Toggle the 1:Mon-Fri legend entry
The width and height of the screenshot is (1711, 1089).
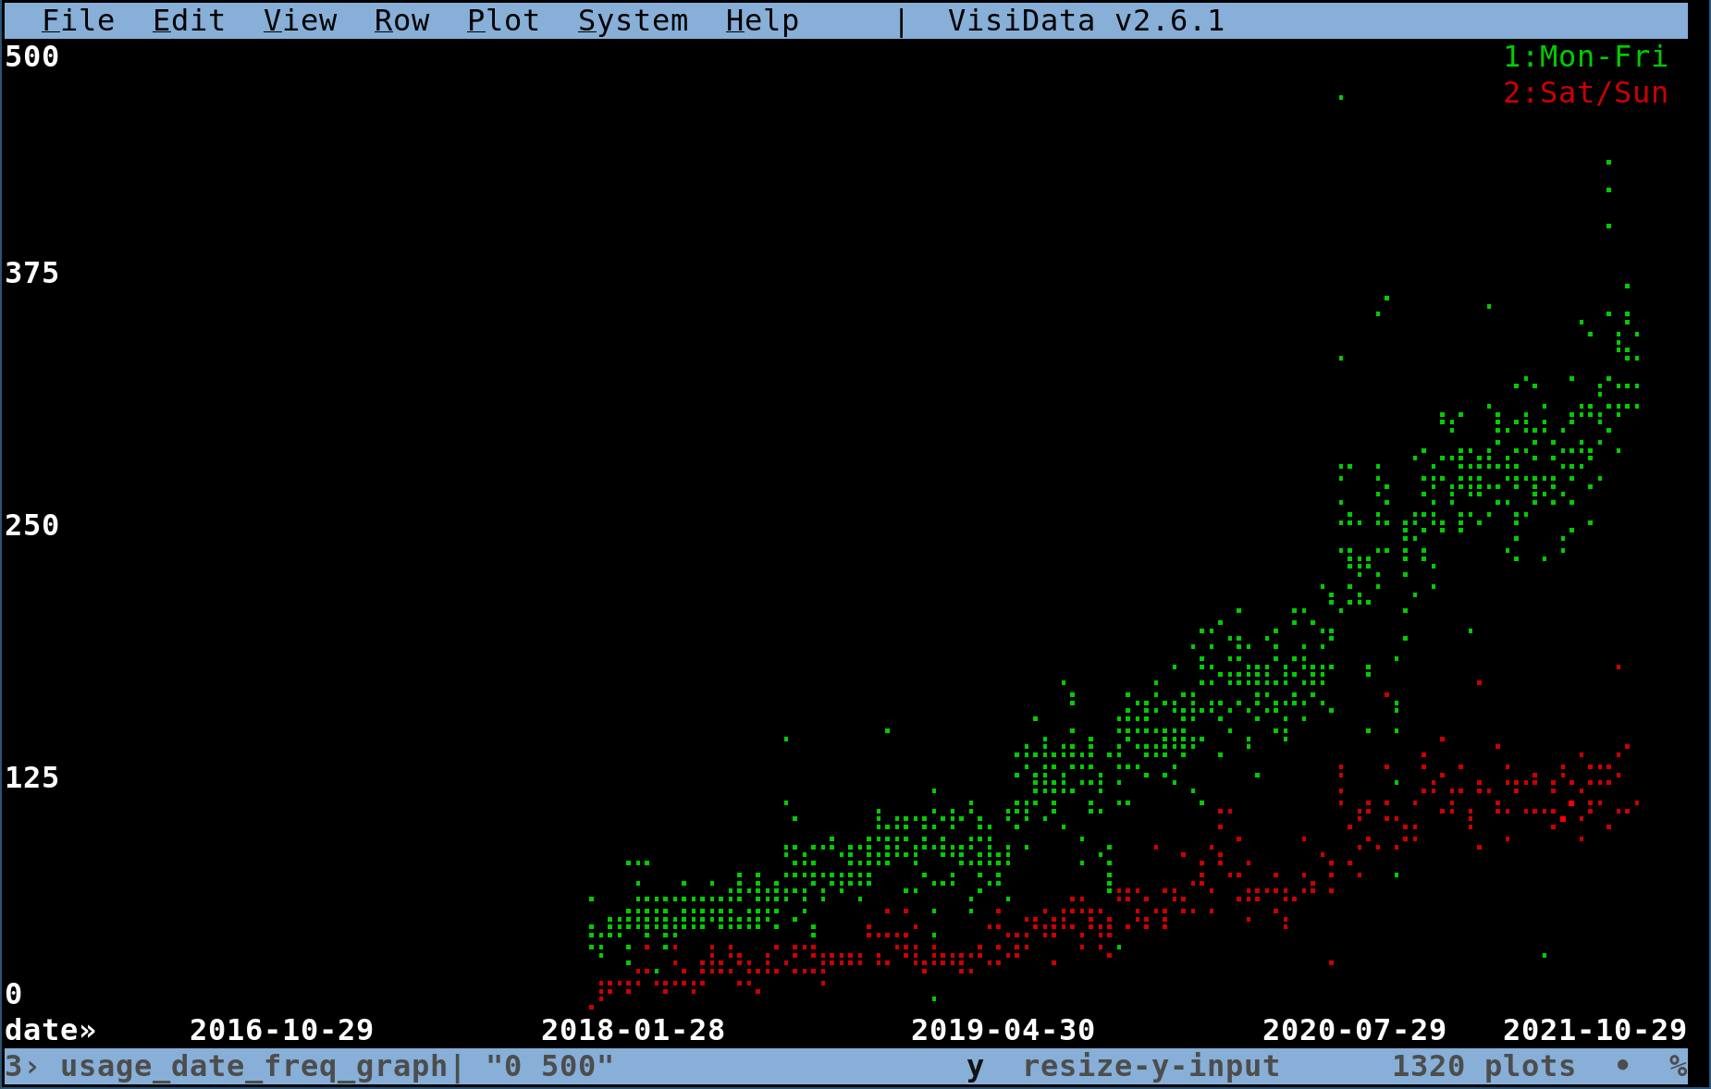tap(1586, 56)
